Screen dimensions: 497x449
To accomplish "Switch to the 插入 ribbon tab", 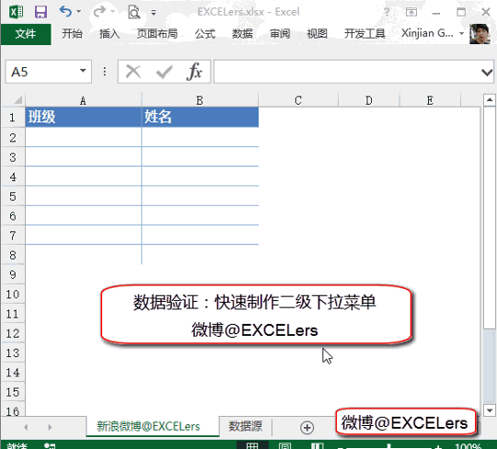I will click(110, 34).
